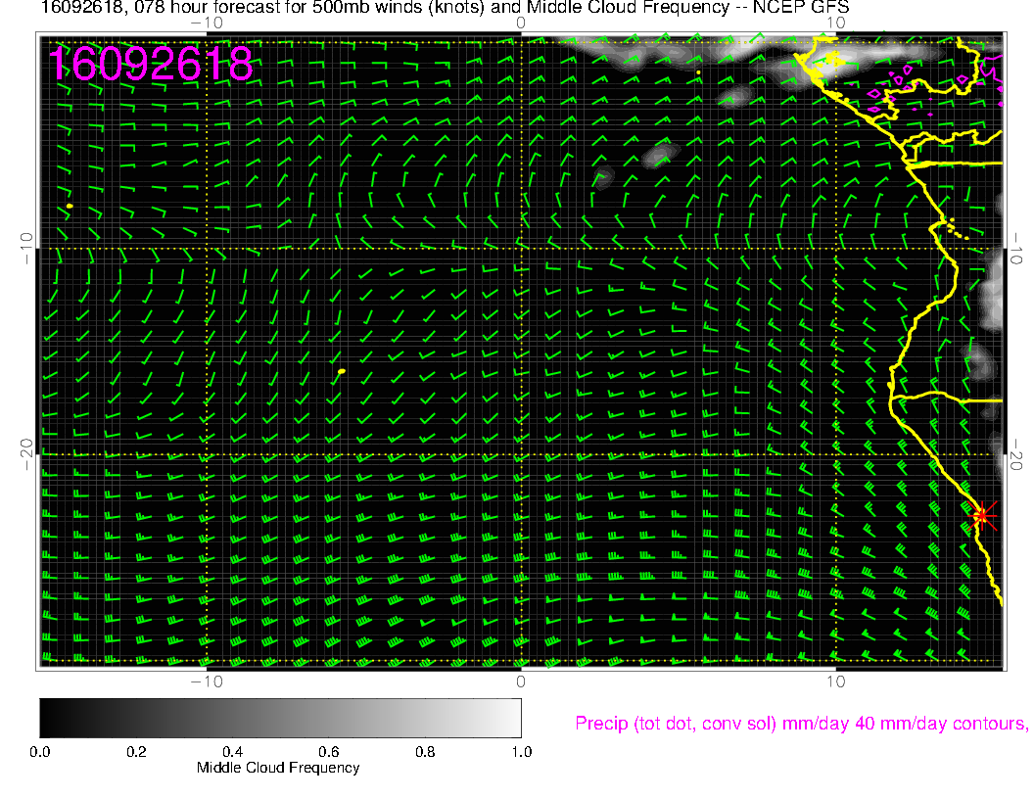Click colorbar tick label 0.6

click(x=329, y=752)
